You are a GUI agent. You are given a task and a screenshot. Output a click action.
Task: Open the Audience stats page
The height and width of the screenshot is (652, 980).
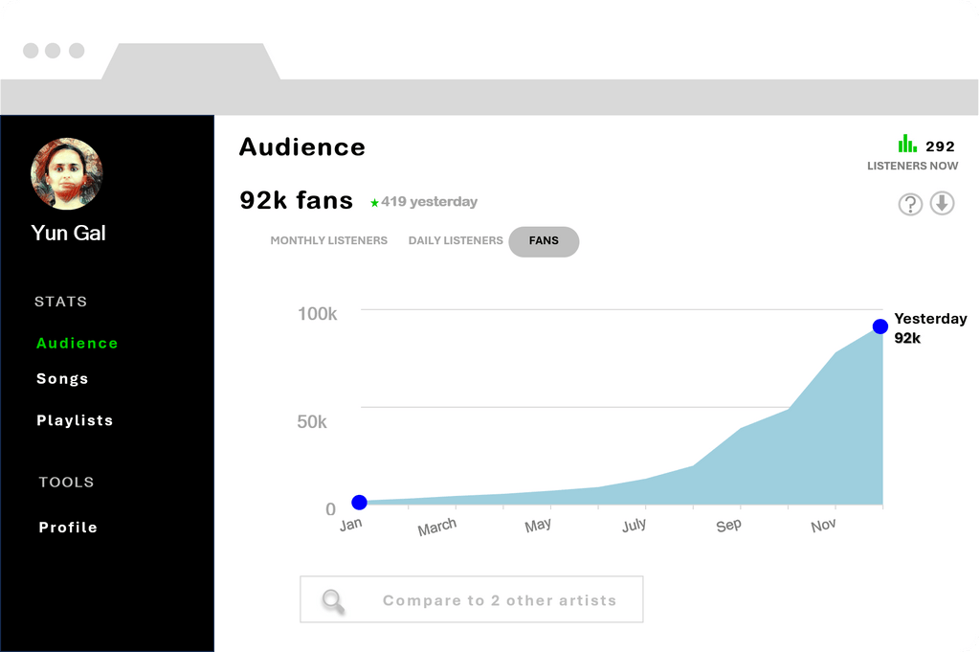(x=78, y=344)
